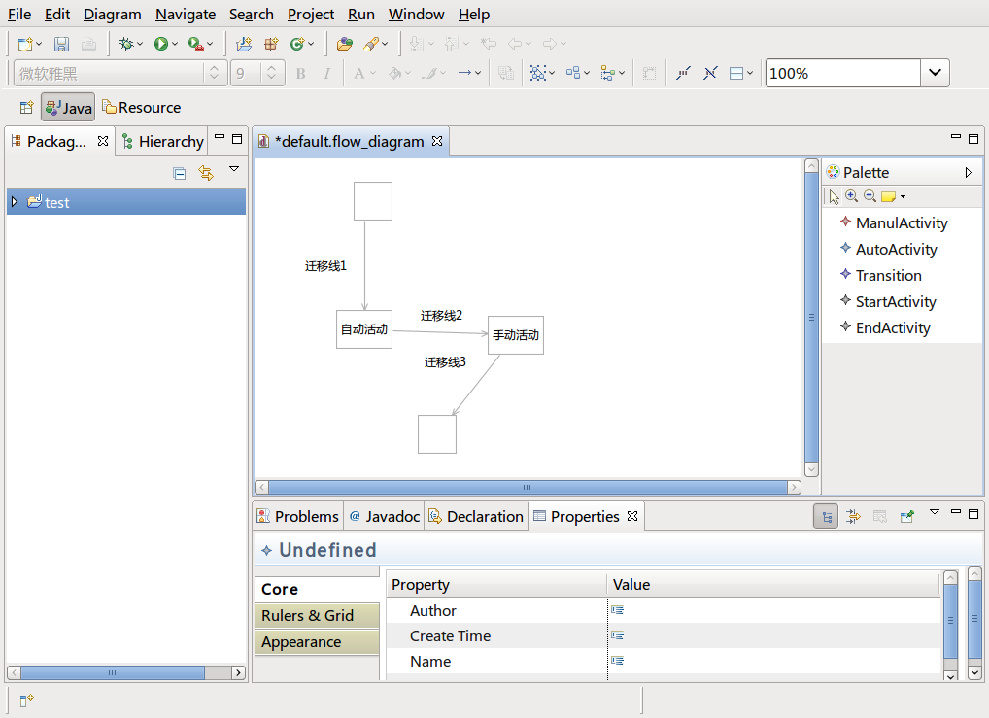This screenshot has width=989, height=718.
Task: Toggle Link with Editor in Package Explorer
Action: (205, 173)
